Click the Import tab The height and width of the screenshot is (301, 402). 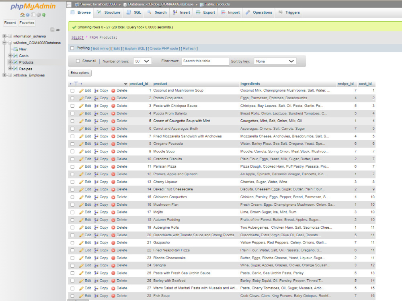click(230, 12)
